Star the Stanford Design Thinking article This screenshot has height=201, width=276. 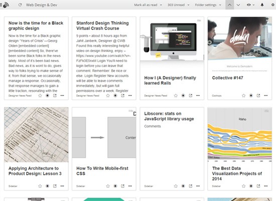pos(108,95)
